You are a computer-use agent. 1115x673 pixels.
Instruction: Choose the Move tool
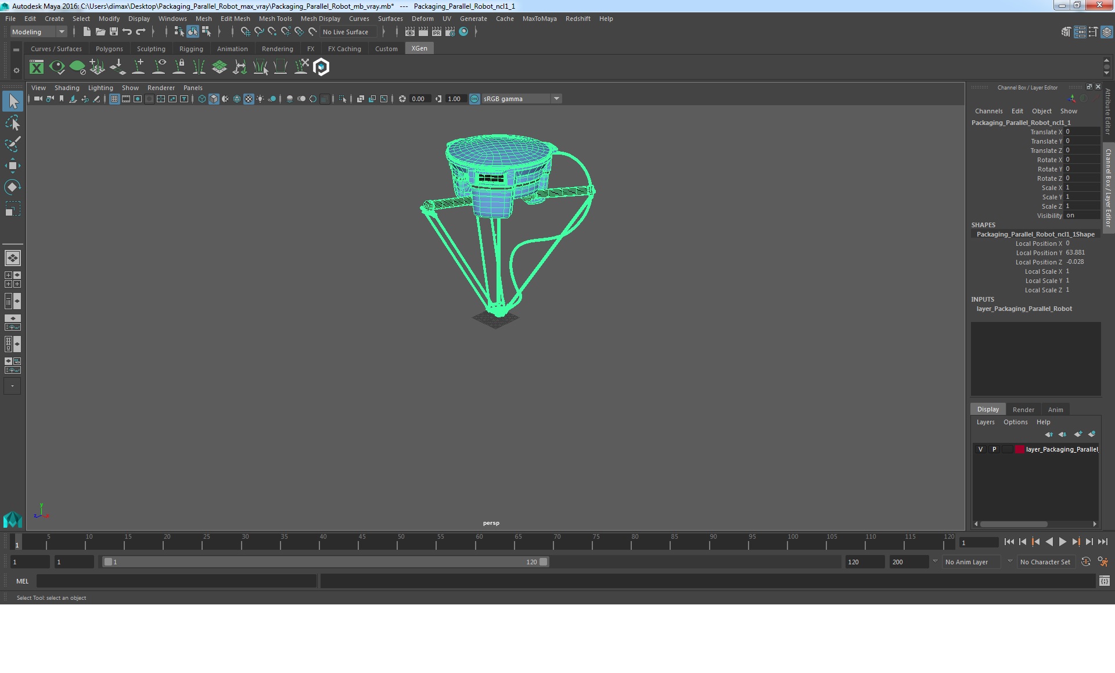tap(13, 166)
